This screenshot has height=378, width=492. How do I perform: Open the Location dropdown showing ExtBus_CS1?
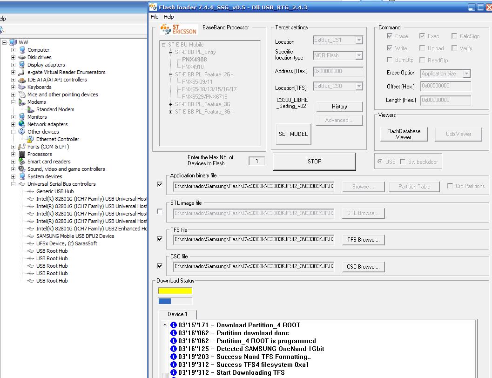pos(359,40)
